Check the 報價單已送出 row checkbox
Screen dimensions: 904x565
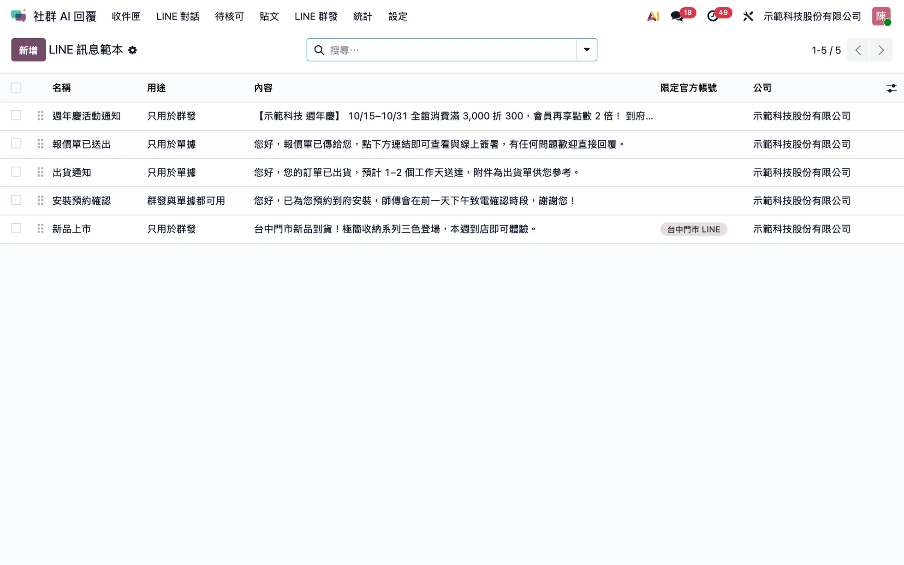tap(16, 143)
